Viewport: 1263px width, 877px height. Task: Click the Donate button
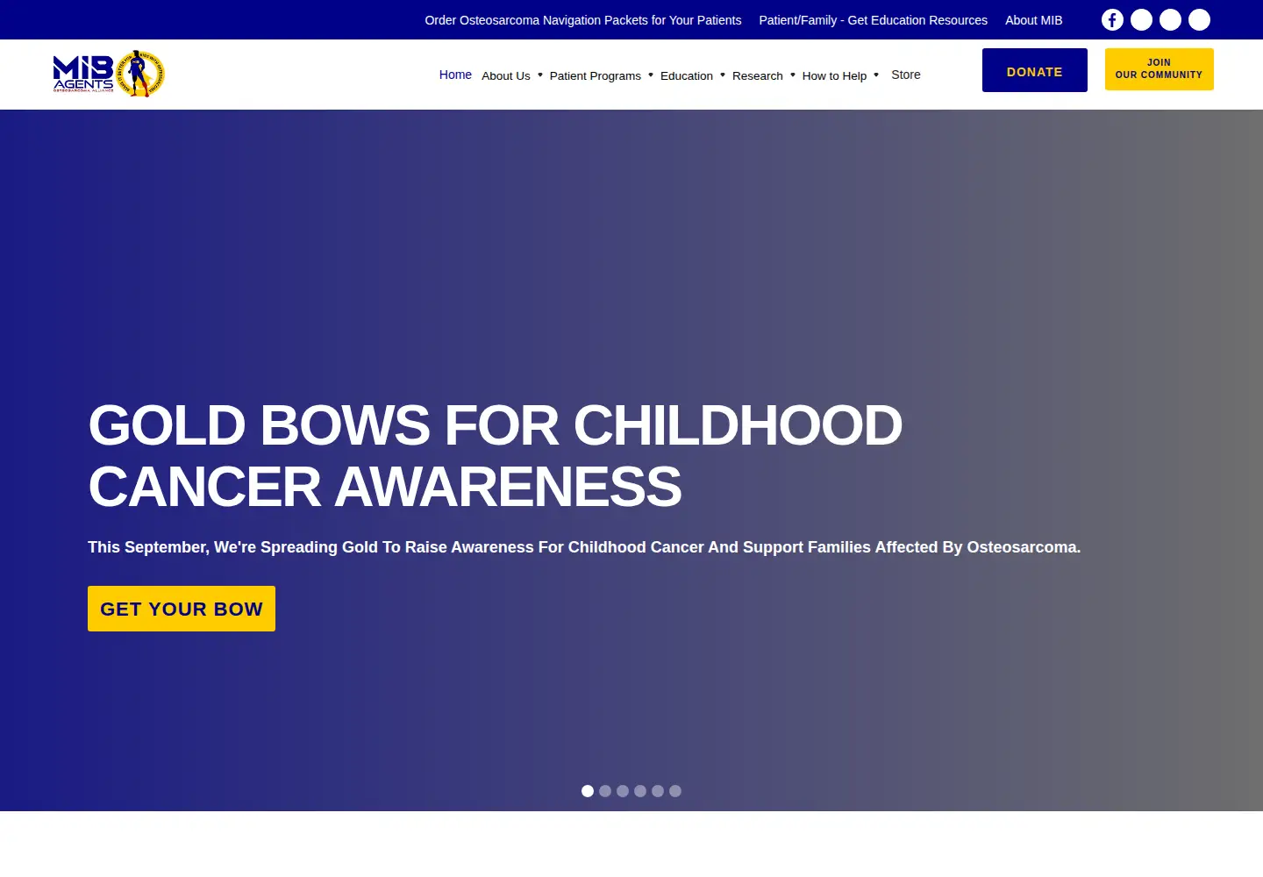(1035, 70)
